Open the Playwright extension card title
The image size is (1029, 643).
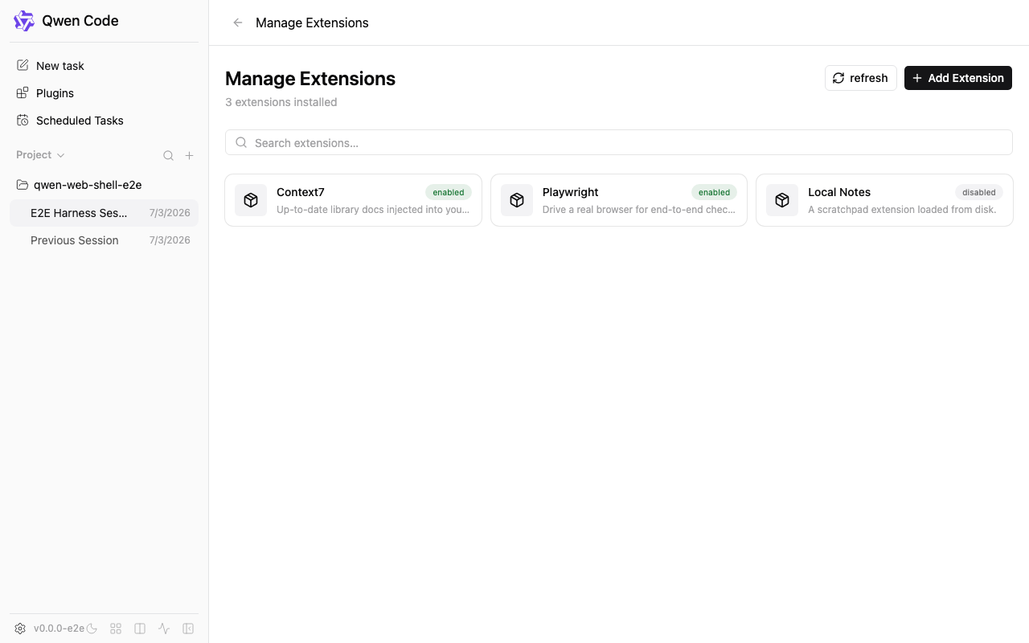pos(570,192)
